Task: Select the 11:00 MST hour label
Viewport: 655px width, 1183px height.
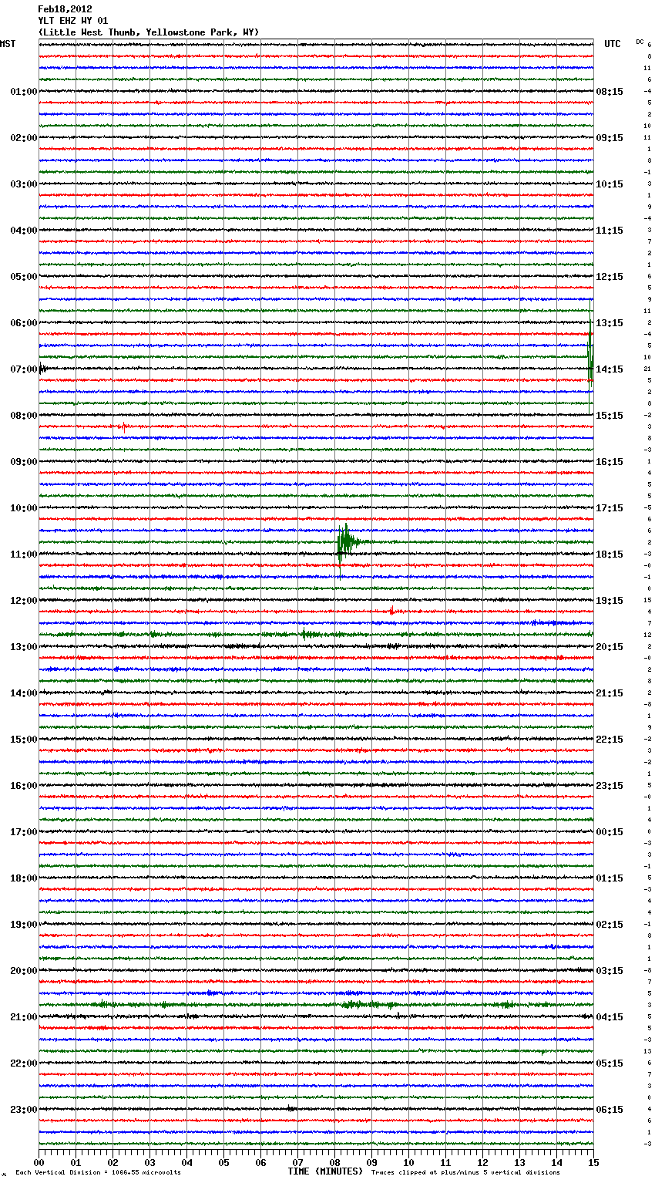Action: 24,554
